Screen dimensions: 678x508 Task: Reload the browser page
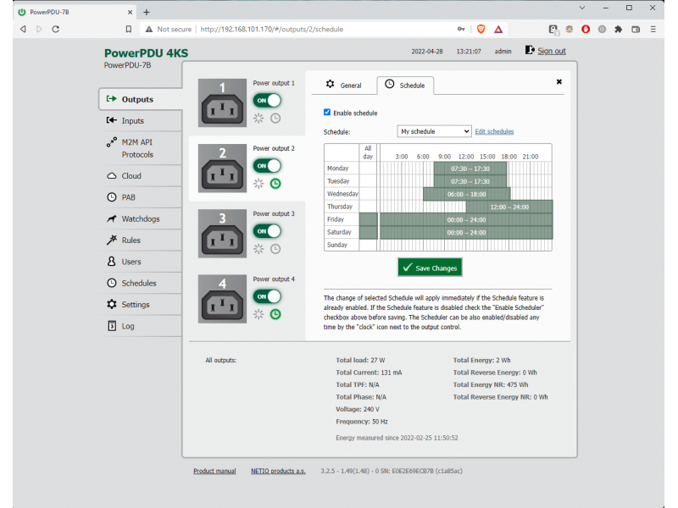pos(56,29)
